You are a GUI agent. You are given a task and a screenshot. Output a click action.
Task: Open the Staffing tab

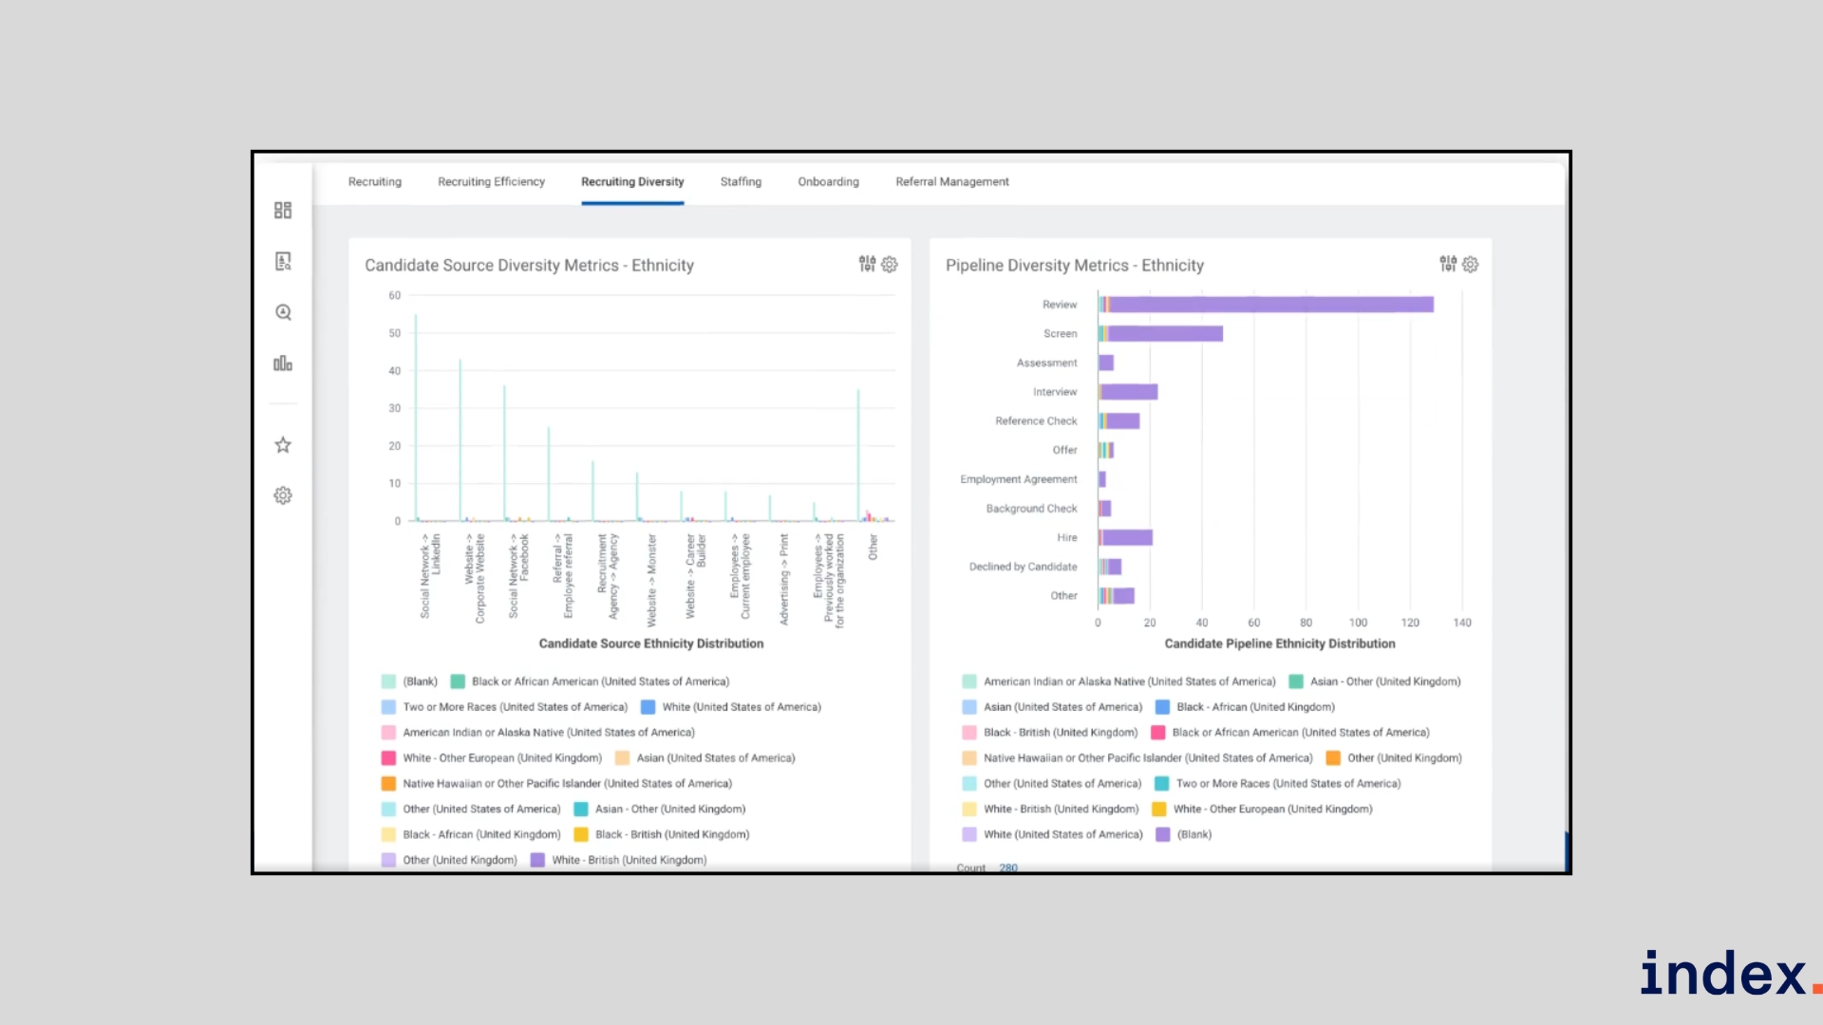click(741, 181)
